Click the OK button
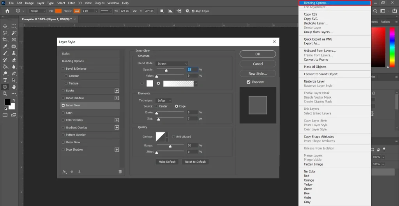Image resolution: width=399 pixels, height=206 pixels. 258,54
